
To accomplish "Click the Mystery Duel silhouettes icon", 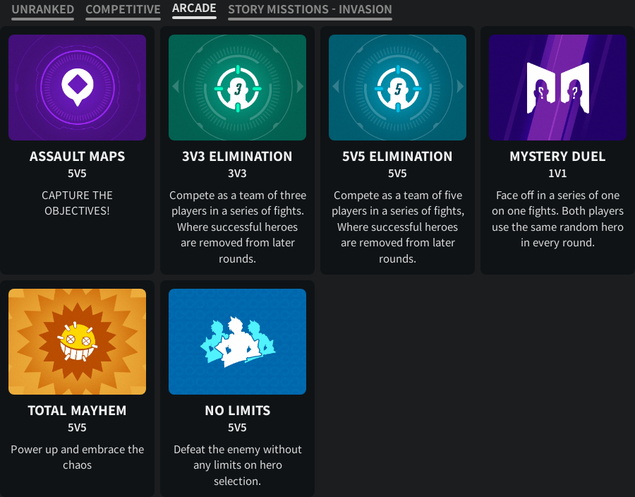I will (x=557, y=88).
